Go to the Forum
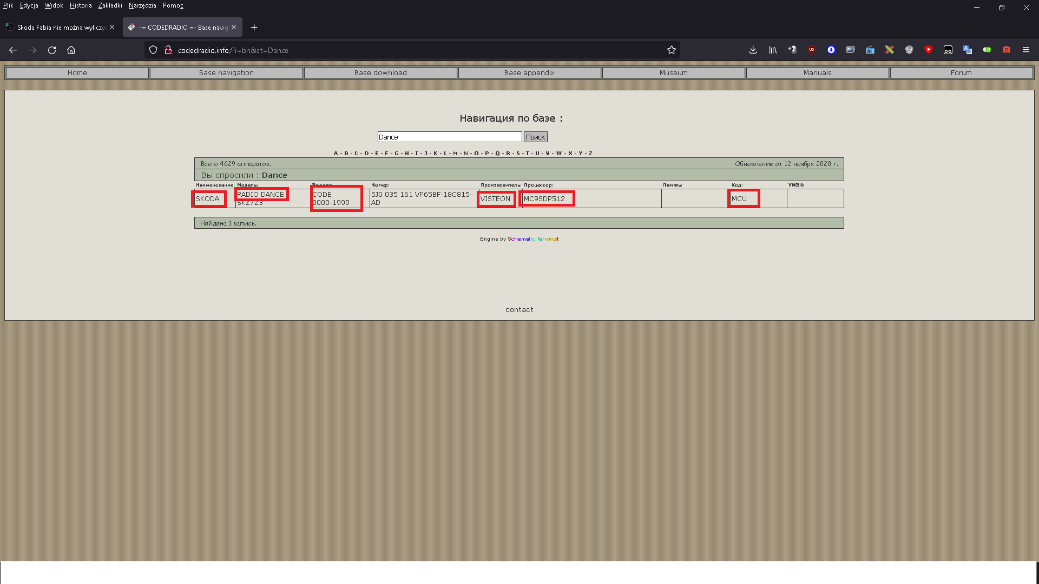The width and height of the screenshot is (1039, 584). pos(961,72)
